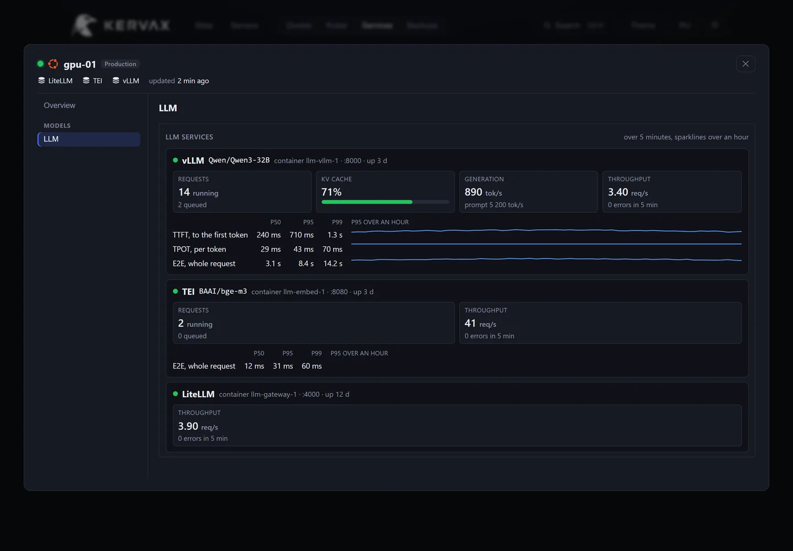Click the green status dot of the LiteLLM service
The image size is (793, 551).
click(175, 394)
